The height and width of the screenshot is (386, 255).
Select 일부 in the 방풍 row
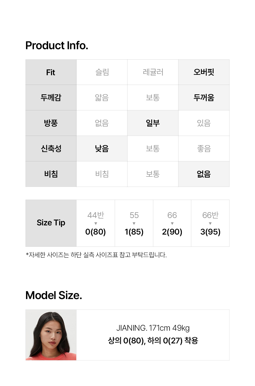(x=153, y=123)
